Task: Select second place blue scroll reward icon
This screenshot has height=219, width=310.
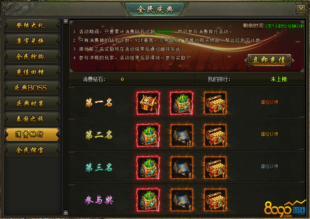Action: click(182, 135)
